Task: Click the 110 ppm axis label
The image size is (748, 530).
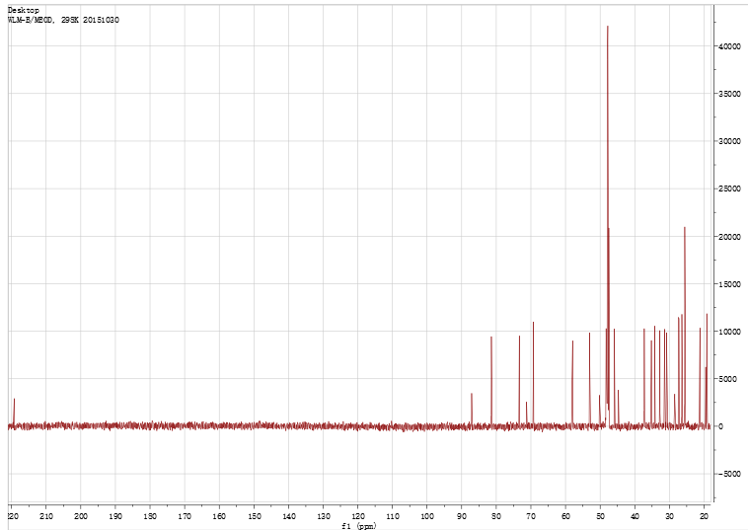Action: (393, 516)
